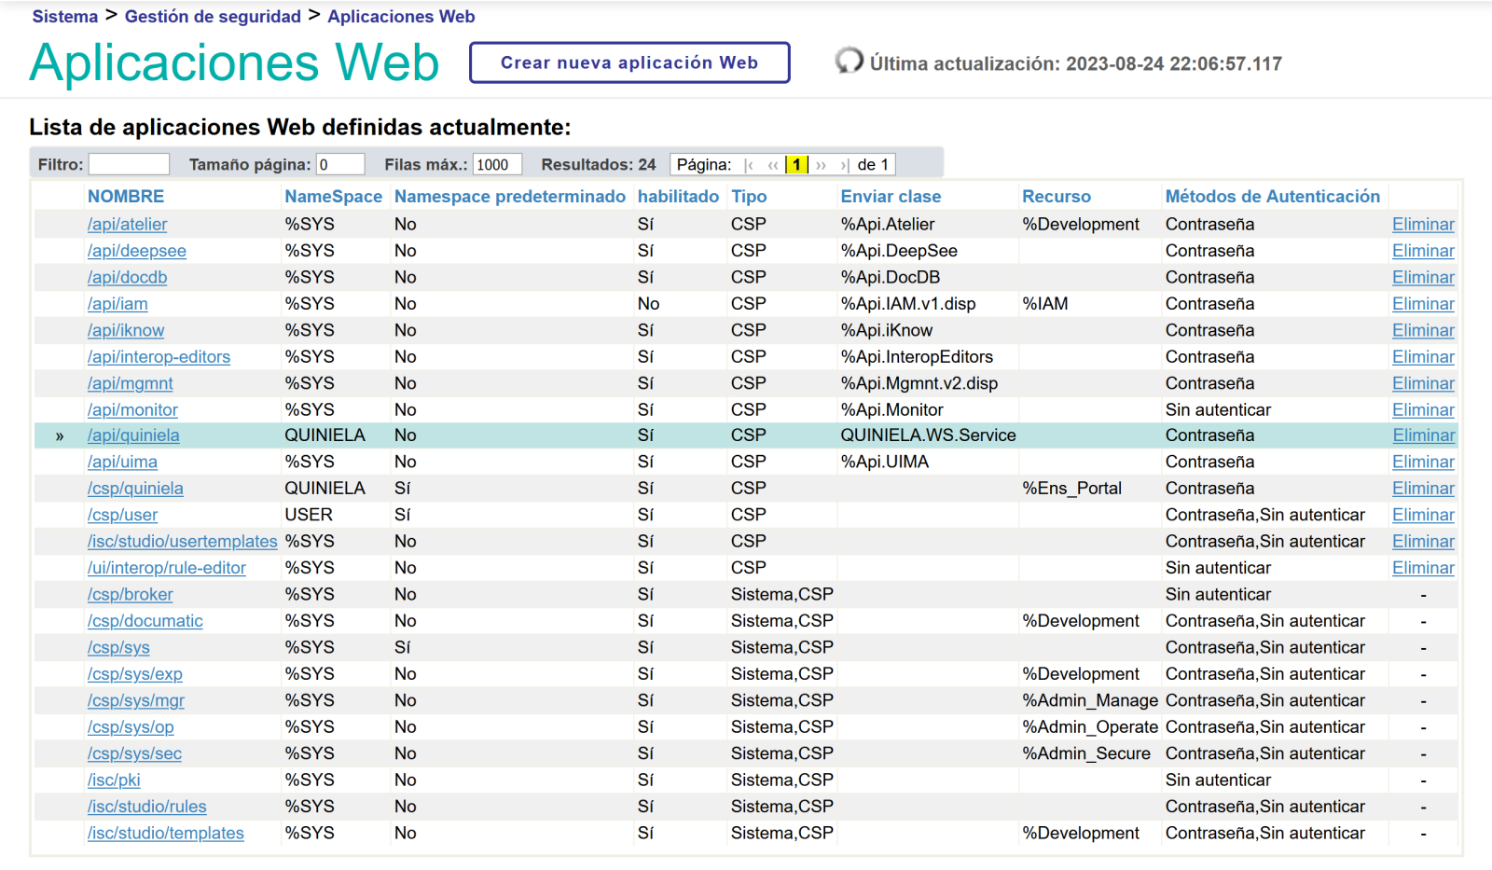Sort by the Métodos de Autenticación header
The image size is (1492, 870).
click(1272, 197)
